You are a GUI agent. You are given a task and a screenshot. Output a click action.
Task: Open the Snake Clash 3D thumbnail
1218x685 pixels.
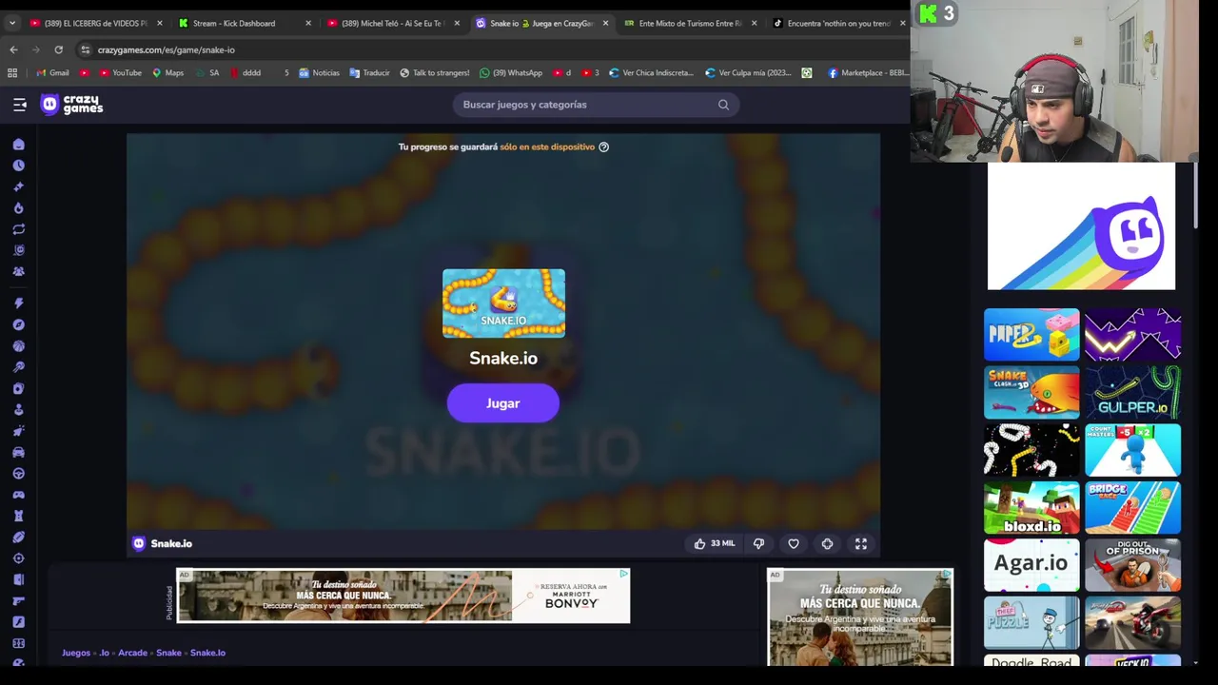point(1031,393)
